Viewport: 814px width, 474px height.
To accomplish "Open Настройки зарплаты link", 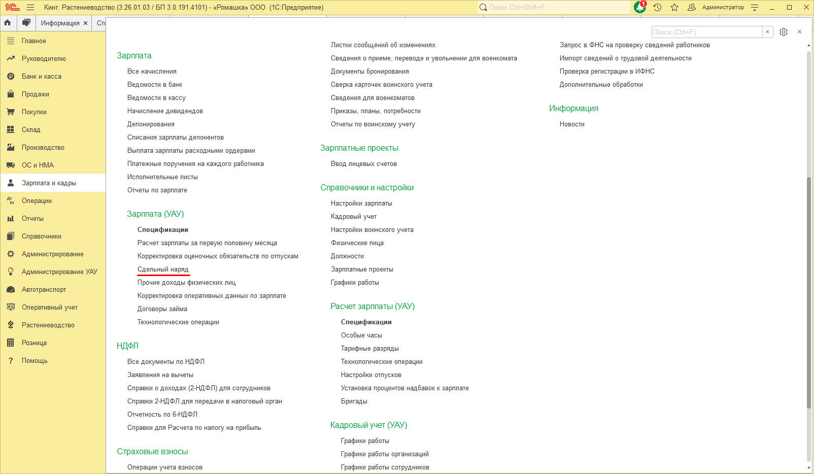I will (361, 204).
